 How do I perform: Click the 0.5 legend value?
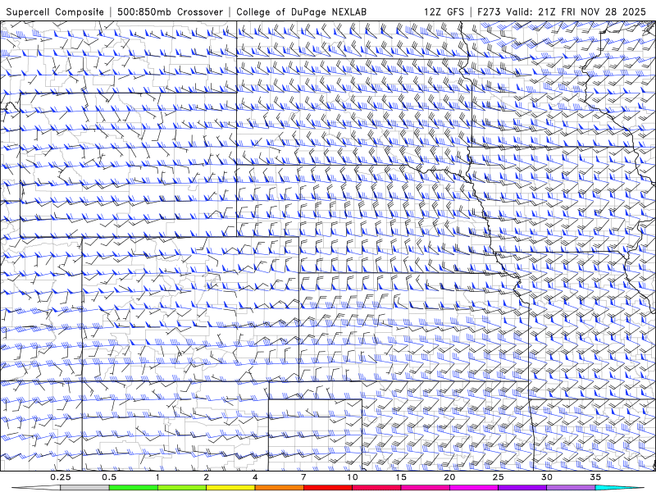[x=109, y=477]
